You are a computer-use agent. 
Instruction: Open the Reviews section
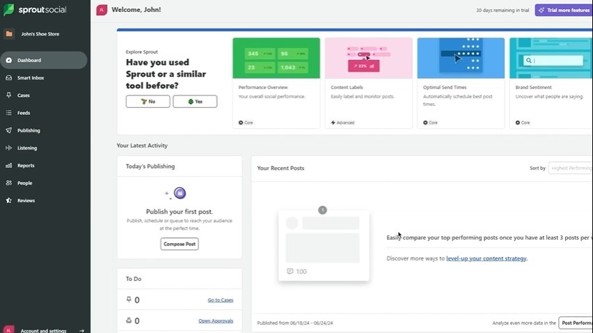(44, 201)
